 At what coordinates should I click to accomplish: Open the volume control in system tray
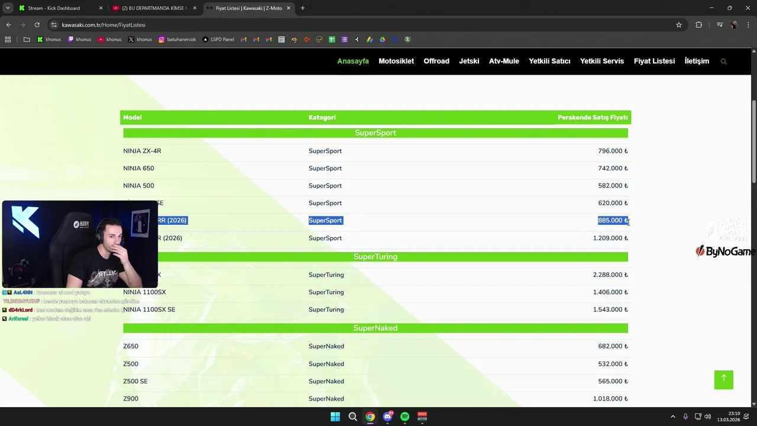coord(708,417)
